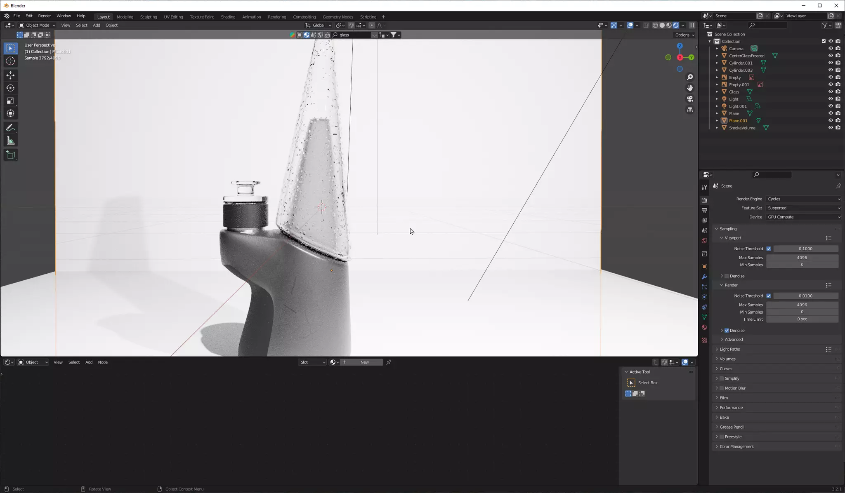
Task: Open the Object Mode dropdown
Action: [x=37, y=25]
